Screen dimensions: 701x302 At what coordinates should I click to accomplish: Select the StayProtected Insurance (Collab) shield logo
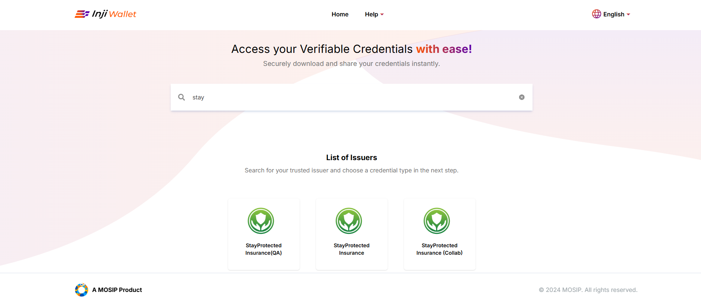click(437, 221)
